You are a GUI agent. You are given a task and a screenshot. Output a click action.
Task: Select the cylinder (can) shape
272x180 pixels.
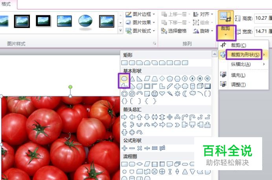(193, 86)
